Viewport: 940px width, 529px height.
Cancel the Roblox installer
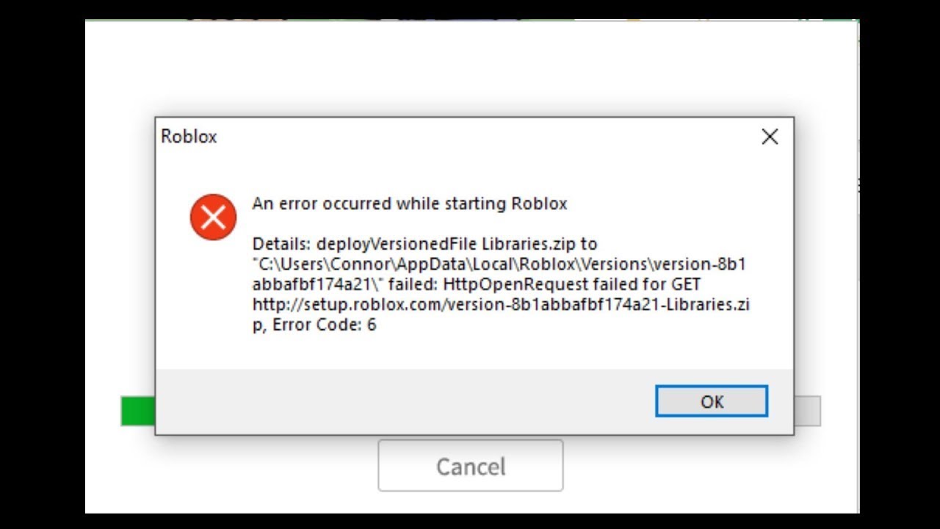click(x=471, y=466)
